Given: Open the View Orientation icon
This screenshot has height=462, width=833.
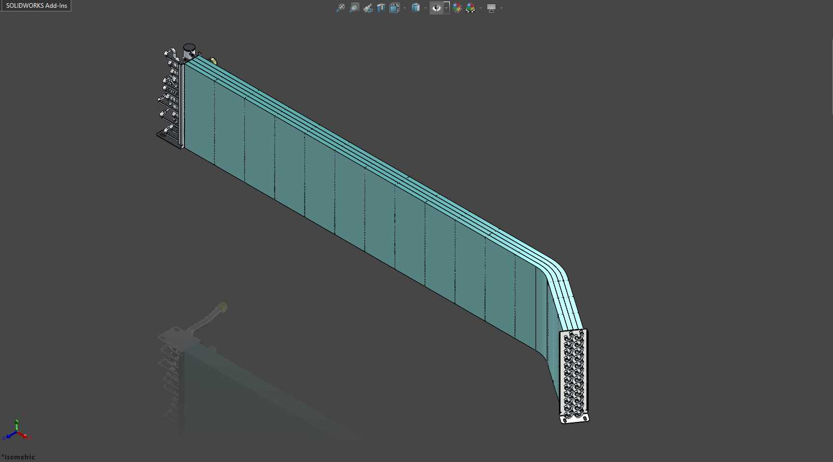Looking at the screenshot, I should click(x=395, y=8).
